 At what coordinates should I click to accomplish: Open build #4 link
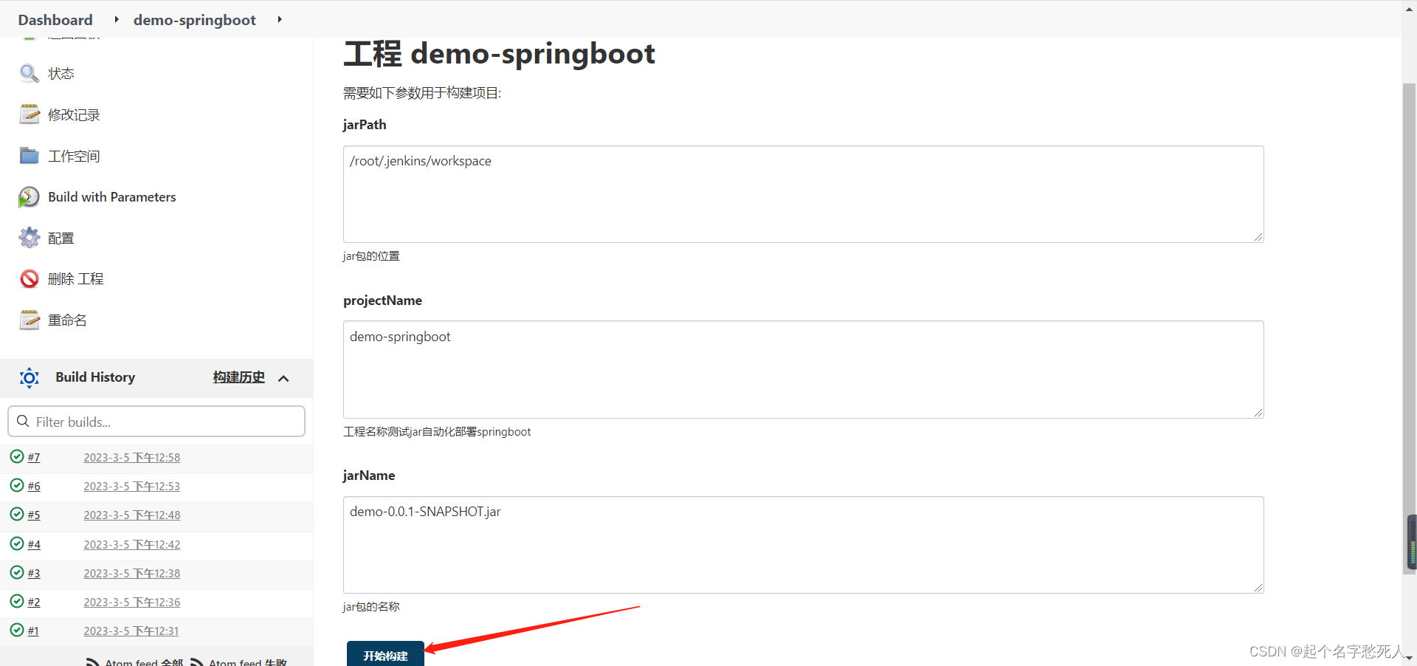[34, 544]
